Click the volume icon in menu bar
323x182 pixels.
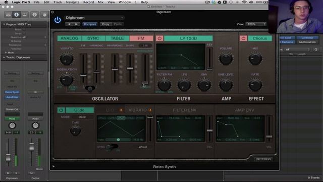[x=251, y=2]
